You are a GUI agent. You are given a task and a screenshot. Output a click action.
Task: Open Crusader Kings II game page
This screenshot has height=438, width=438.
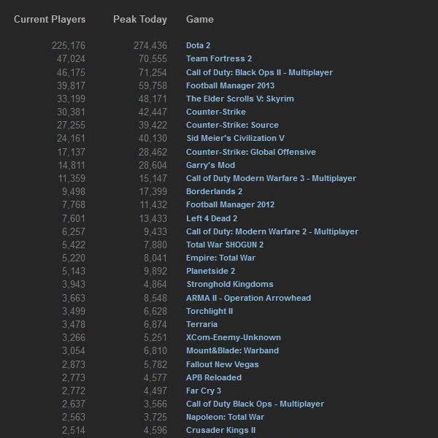[x=220, y=430]
